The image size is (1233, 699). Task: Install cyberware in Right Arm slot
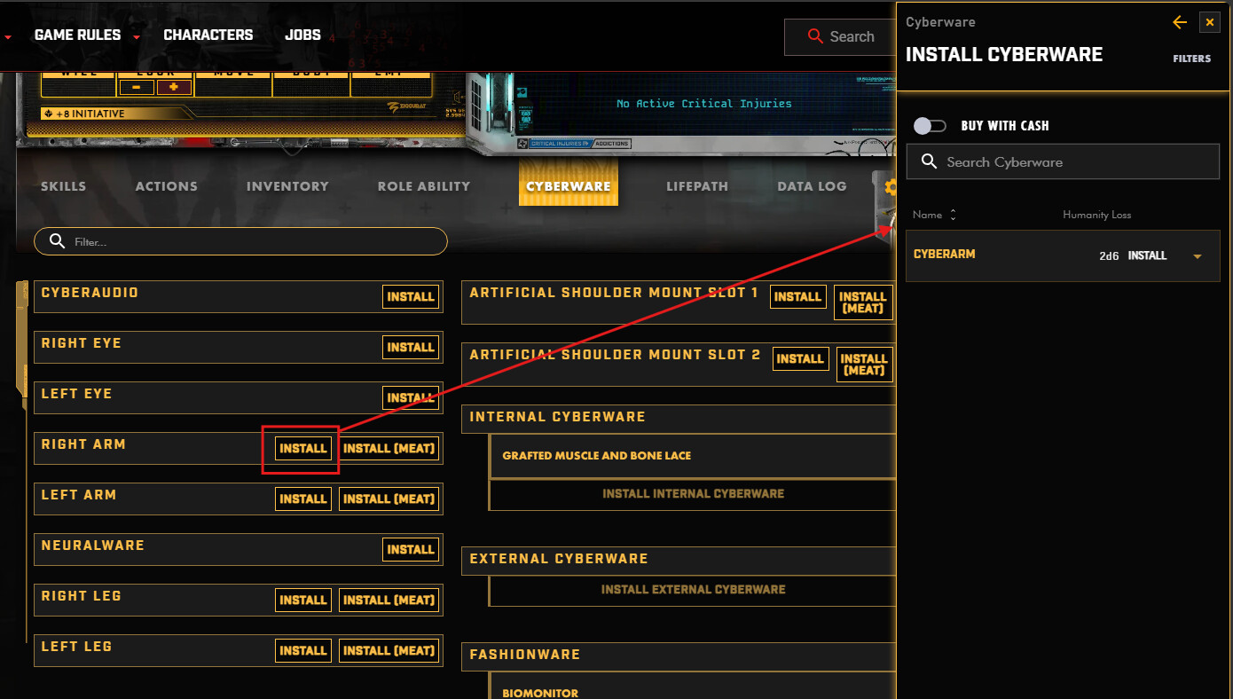pyautogui.click(x=303, y=449)
